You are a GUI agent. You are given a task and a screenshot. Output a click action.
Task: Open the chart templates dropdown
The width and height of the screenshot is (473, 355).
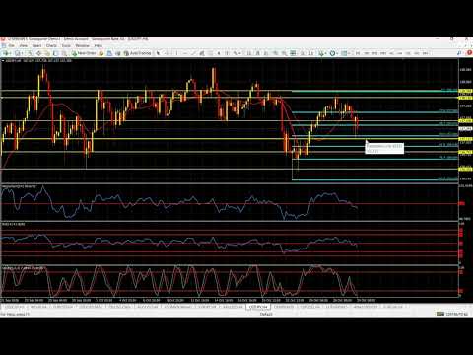coord(345,53)
